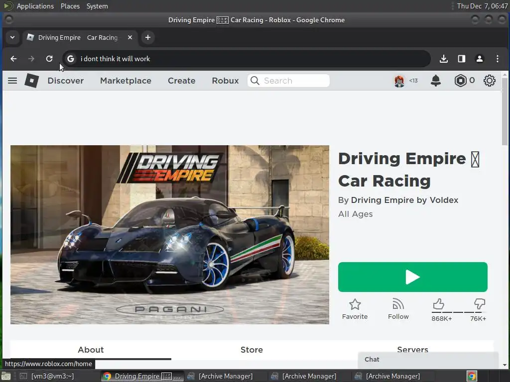
Task: Open the Places menu
Action: coord(70,6)
